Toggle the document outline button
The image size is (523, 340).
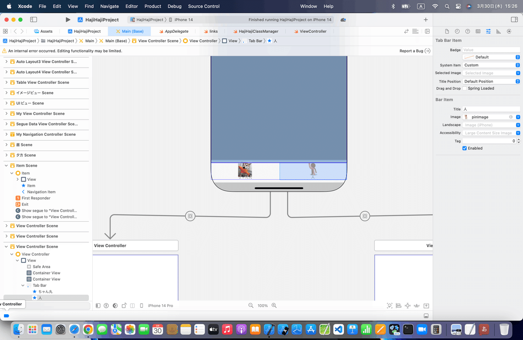pos(98,306)
